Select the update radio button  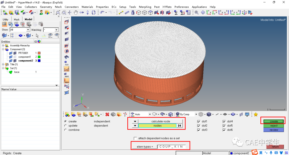coord(66,126)
